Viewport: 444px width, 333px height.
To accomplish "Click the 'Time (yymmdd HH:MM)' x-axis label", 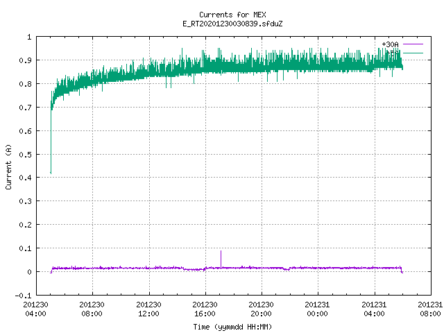I will (x=232, y=327).
